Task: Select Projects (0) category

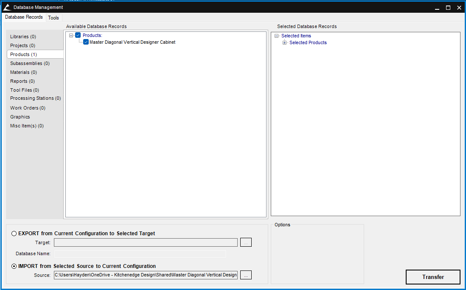Action: coord(22,45)
